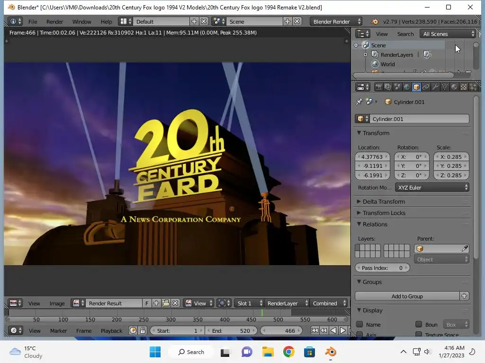Open the Render menu
Image resolution: width=485 pixels, height=363 pixels.
tap(54, 22)
